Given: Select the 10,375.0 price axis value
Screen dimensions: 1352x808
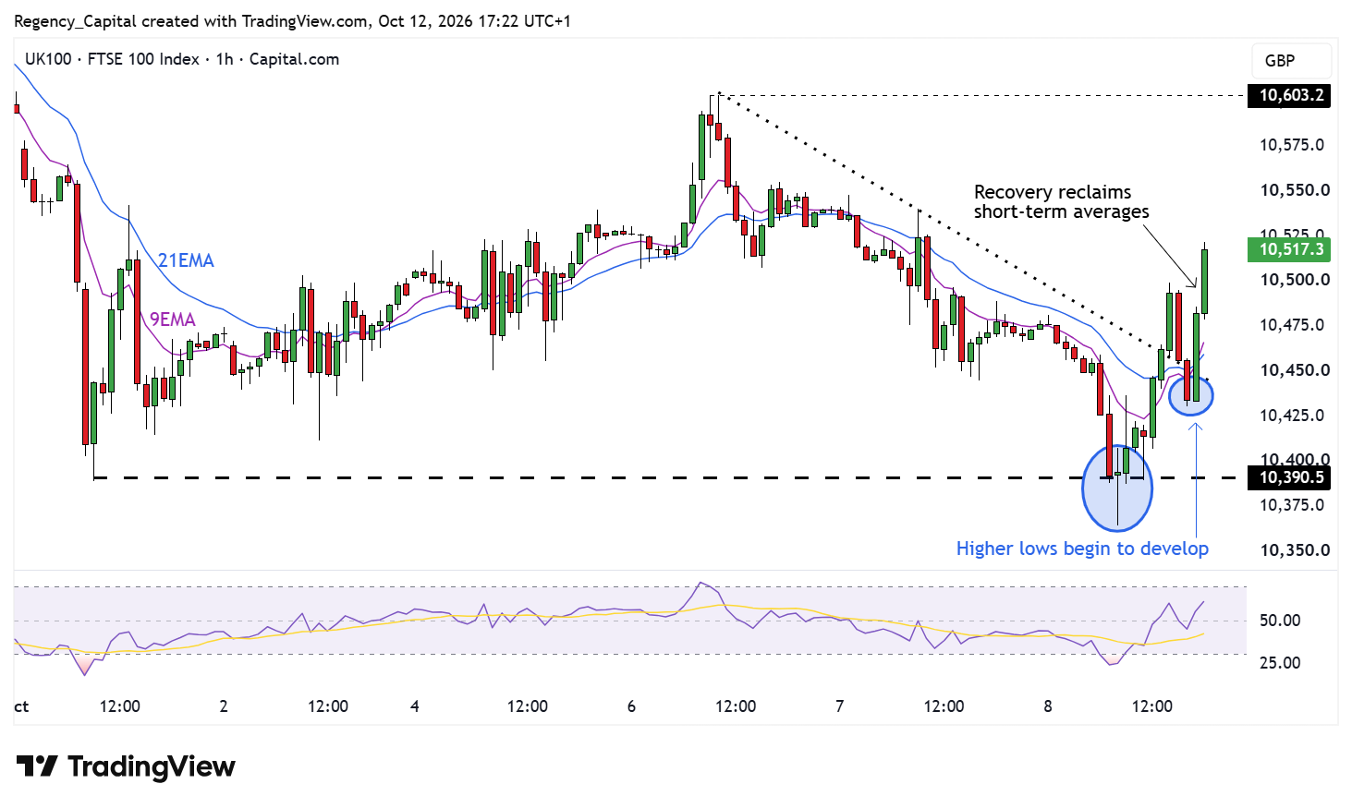Looking at the screenshot, I should (1292, 505).
